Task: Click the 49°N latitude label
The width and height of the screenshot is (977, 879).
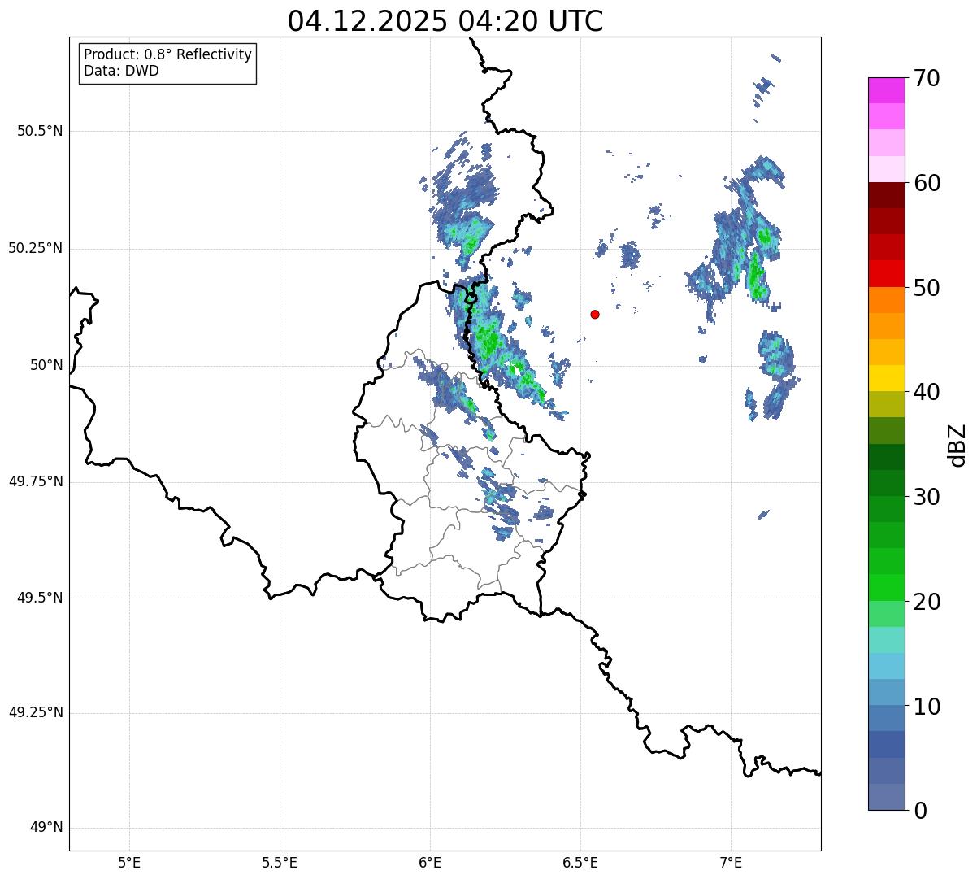Action: pyautogui.click(x=46, y=828)
